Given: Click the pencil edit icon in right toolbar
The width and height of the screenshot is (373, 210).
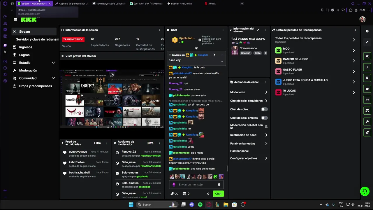Looking at the screenshot, I should pos(367,42).
